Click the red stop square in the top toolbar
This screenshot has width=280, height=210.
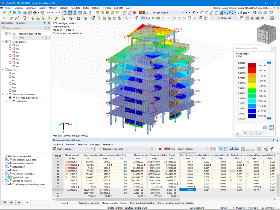(x=135, y=13)
